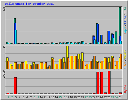Select the cyan Pages bar for day 29
This screenshot has height=100, width=128.
[x=113, y=41]
